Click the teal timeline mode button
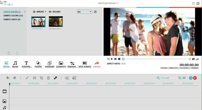The width and height of the screenshot is (202, 110). (x=191, y=78)
